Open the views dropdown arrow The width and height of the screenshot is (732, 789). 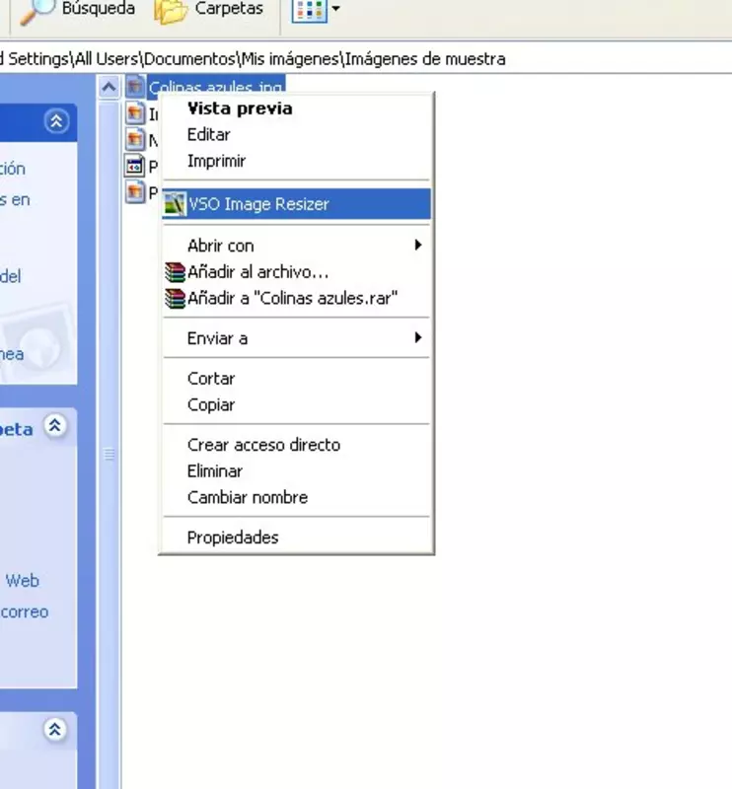pyautogui.click(x=335, y=9)
